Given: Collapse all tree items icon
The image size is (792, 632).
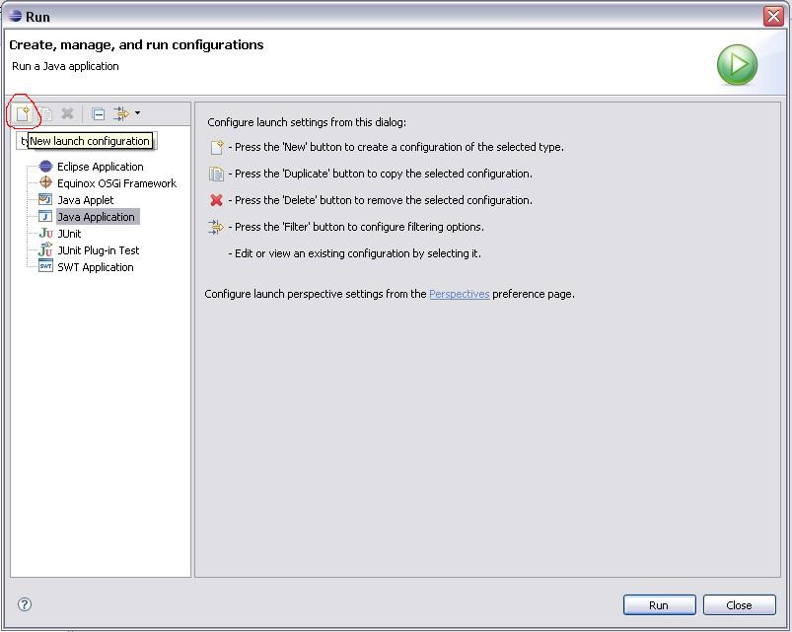Looking at the screenshot, I should click(99, 114).
